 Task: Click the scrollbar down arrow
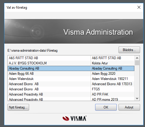click(137, 98)
